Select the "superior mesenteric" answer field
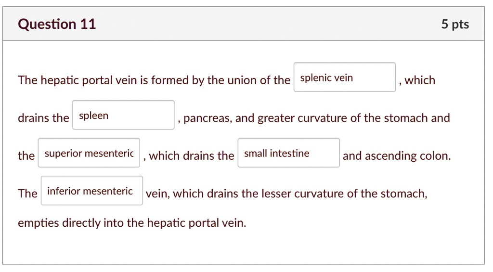The image size is (493, 272). tap(89, 153)
